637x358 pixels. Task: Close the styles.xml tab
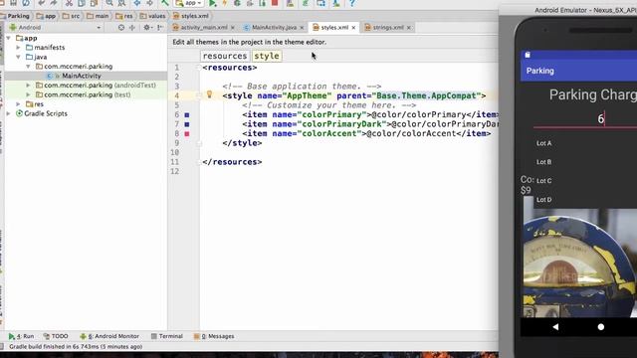coord(353,28)
